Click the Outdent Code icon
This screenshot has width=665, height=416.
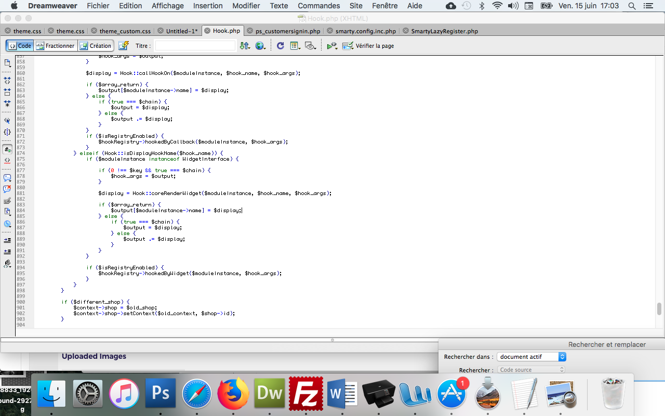(x=7, y=252)
